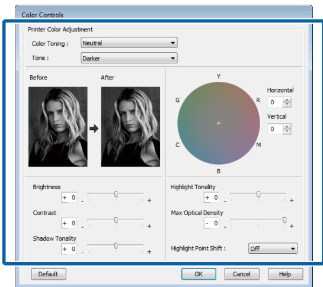Screen dimensions: 323x287
Task: Click the Shadow Tonality slider handle
Action: pos(116,245)
